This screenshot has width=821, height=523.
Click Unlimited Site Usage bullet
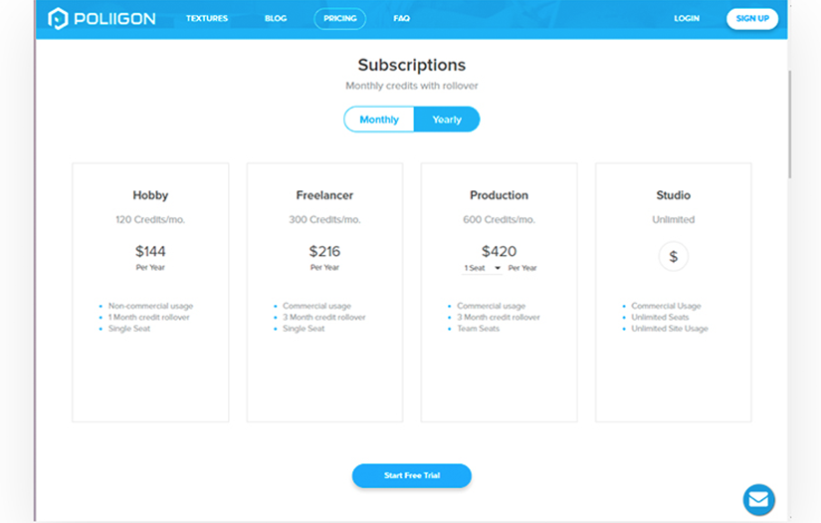point(670,329)
